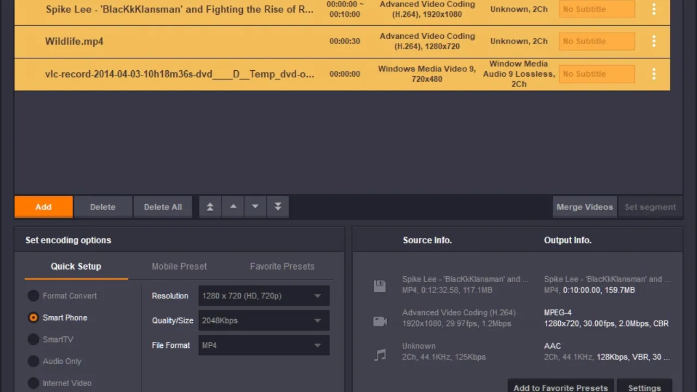Click the Delete button
697x392 pixels.
(x=103, y=207)
